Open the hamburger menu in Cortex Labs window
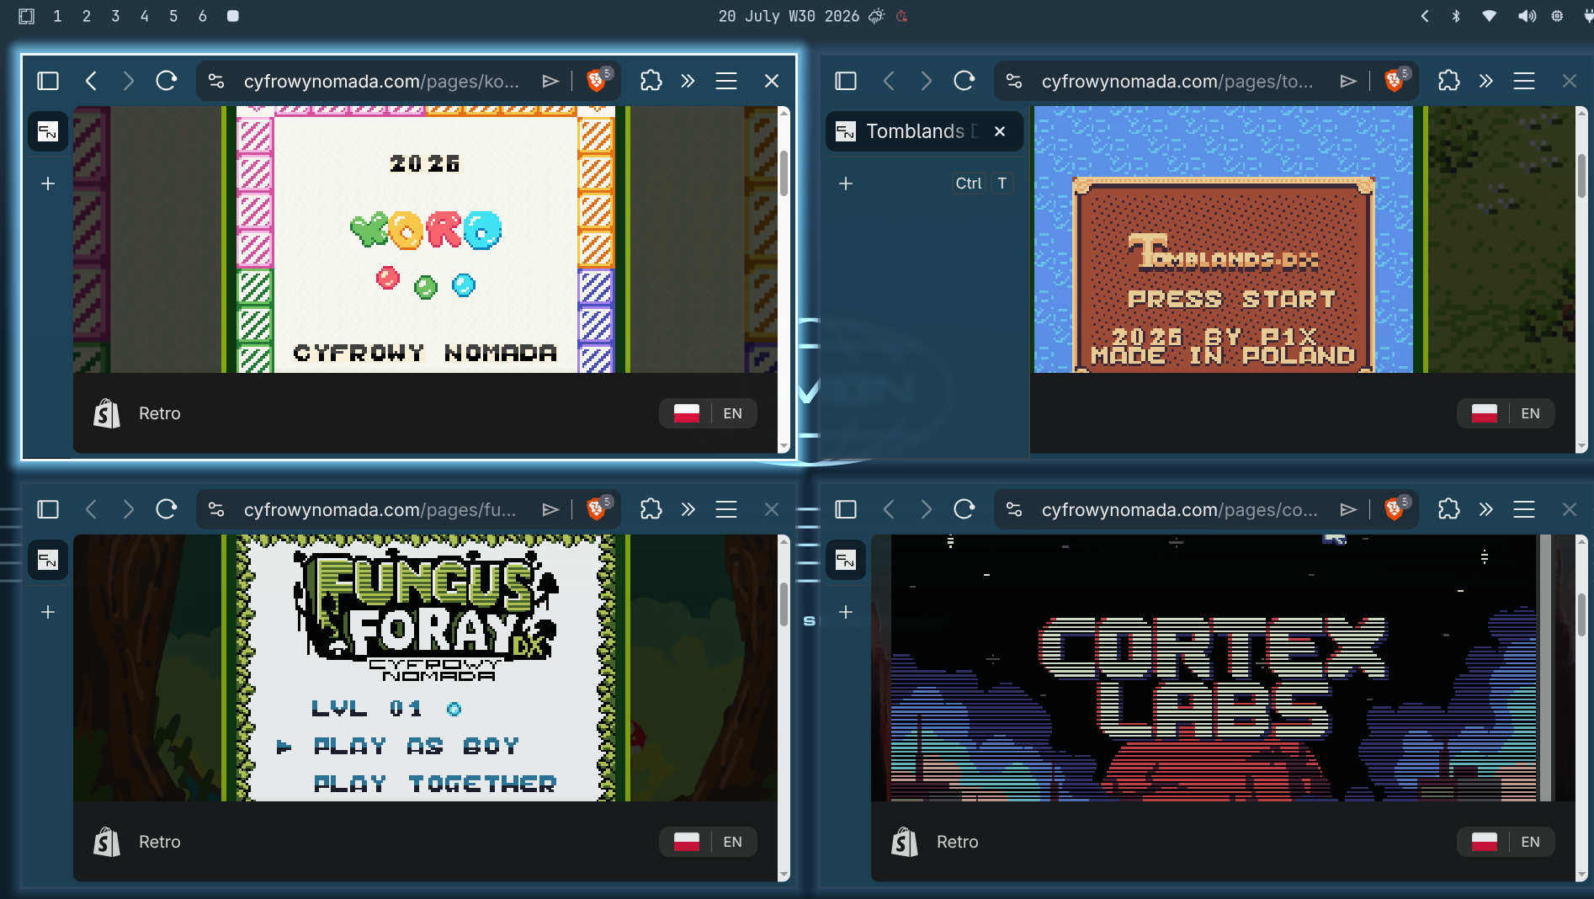1594x899 pixels. (1524, 509)
